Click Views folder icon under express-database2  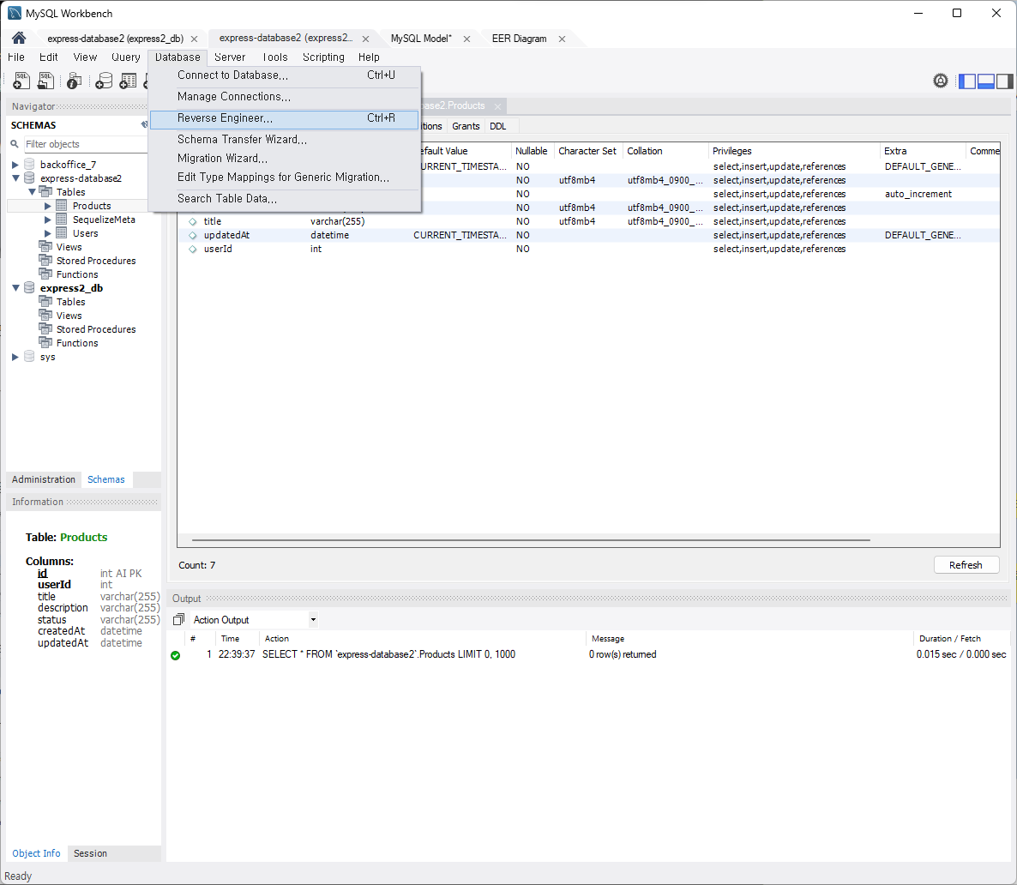tap(45, 247)
